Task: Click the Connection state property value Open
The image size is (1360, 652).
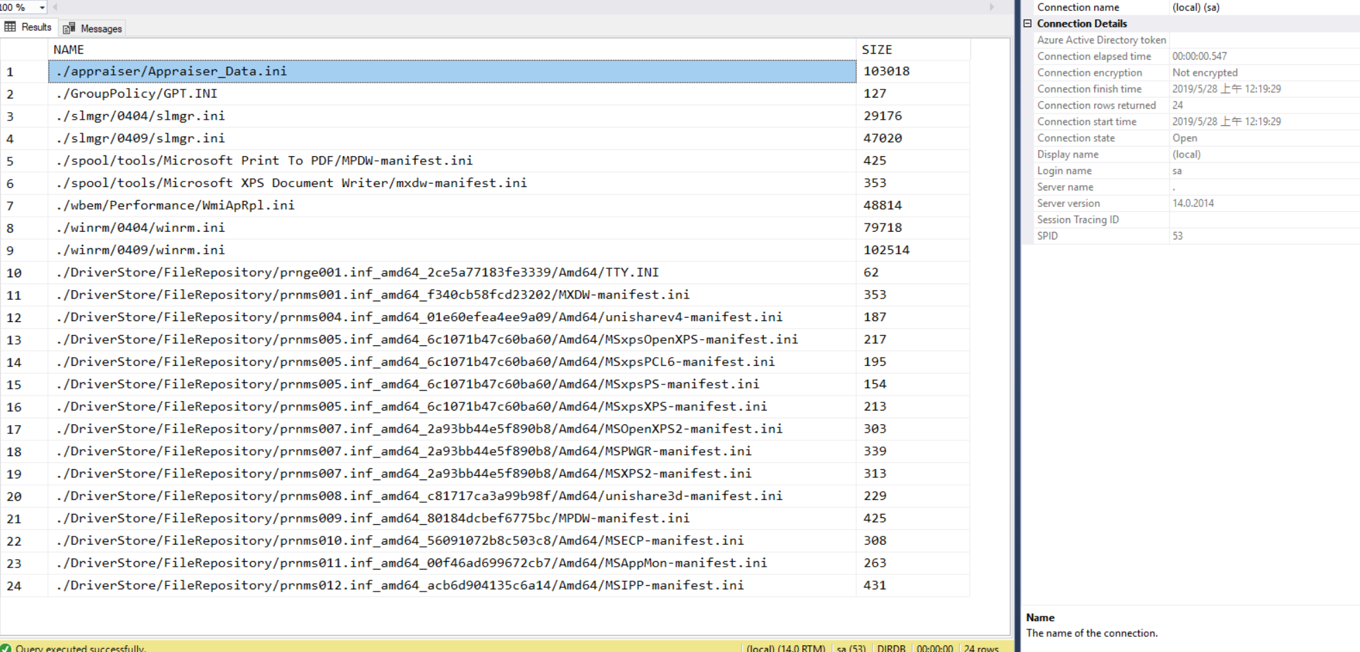Action: [x=1184, y=138]
